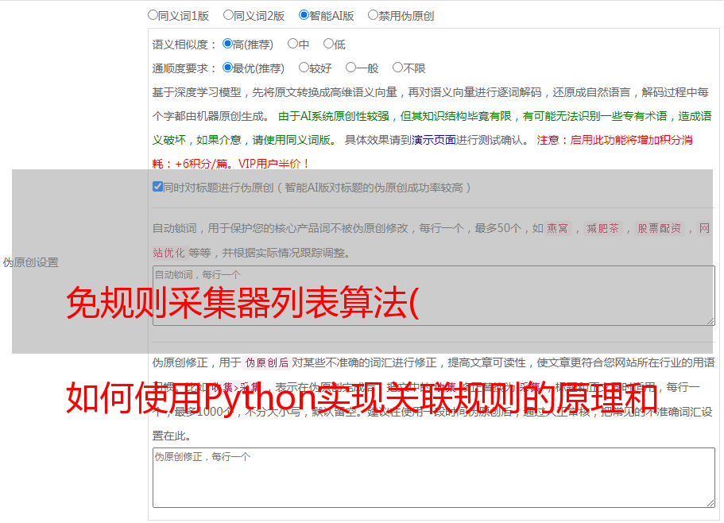Click the 伪原创修正 text area

pyautogui.click(x=434, y=478)
